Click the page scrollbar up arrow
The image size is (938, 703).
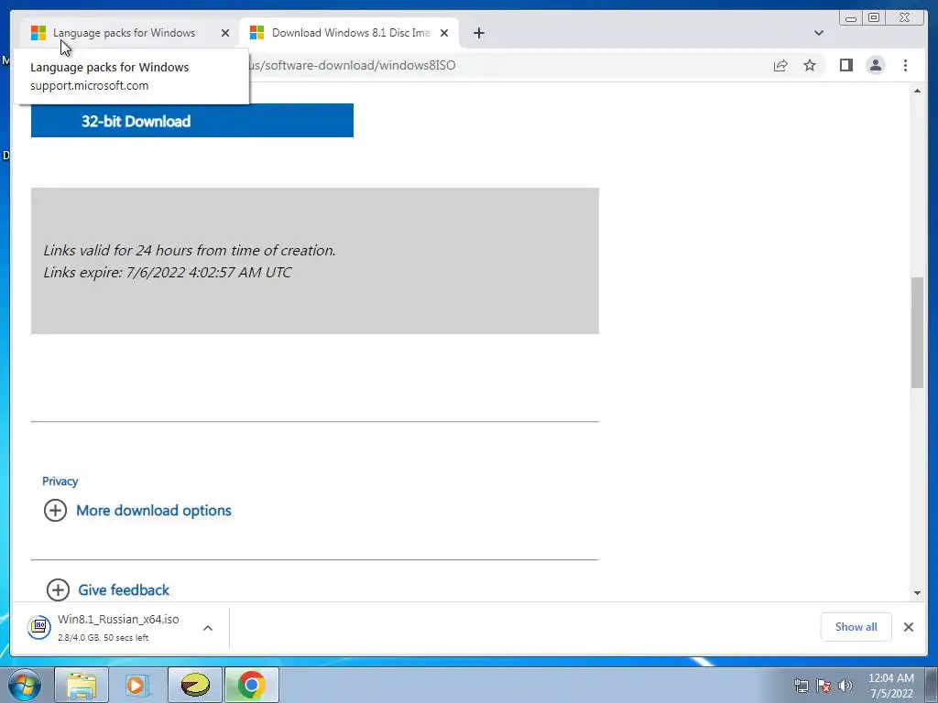coord(917,91)
